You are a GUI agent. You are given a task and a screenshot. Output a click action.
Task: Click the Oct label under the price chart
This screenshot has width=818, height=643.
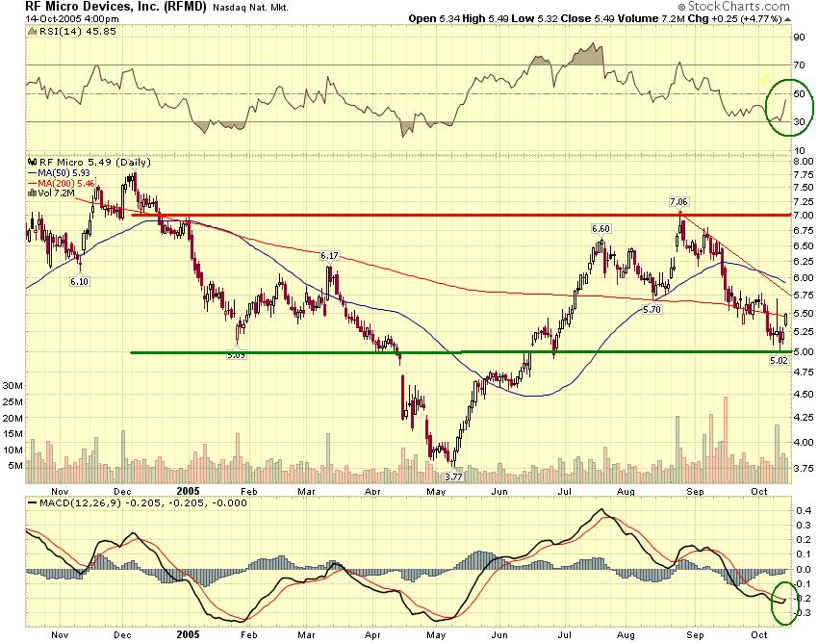point(759,492)
